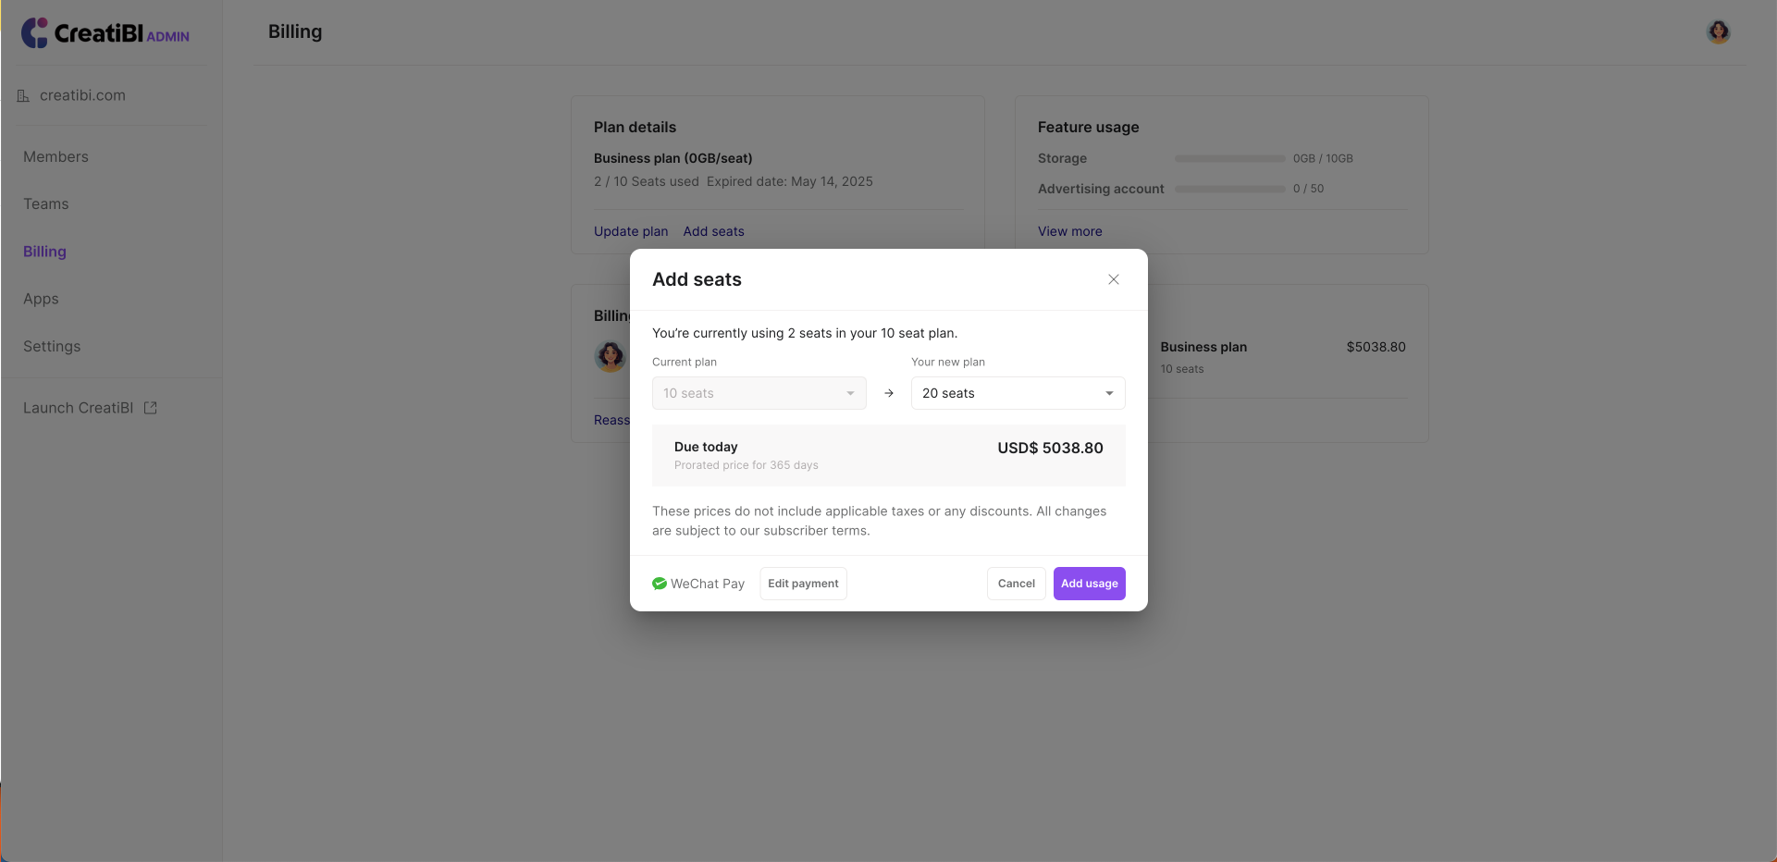Click the billing contact avatar
The image size is (1777, 862).
(610, 356)
